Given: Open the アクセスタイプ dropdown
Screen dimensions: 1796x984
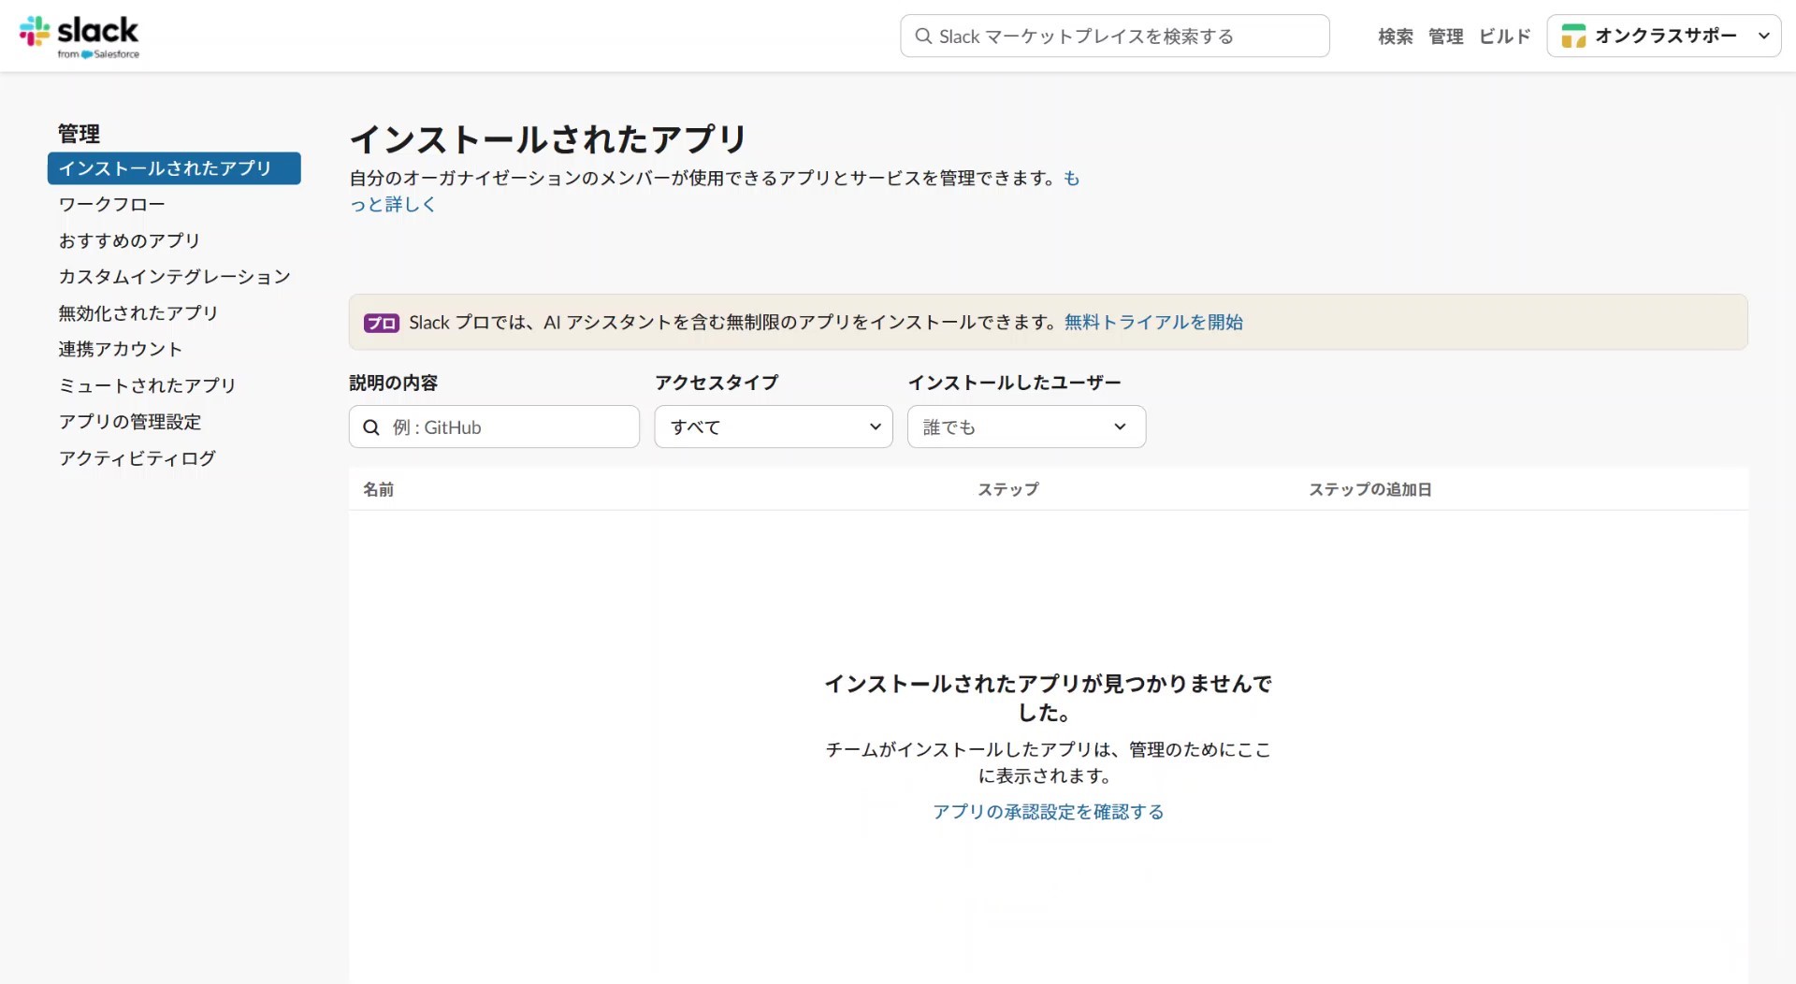Looking at the screenshot, I should [773, 427].
